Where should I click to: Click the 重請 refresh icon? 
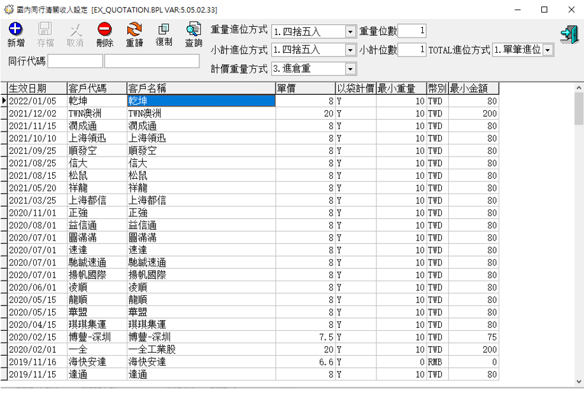pyautogui.click(x=134, y=30)
